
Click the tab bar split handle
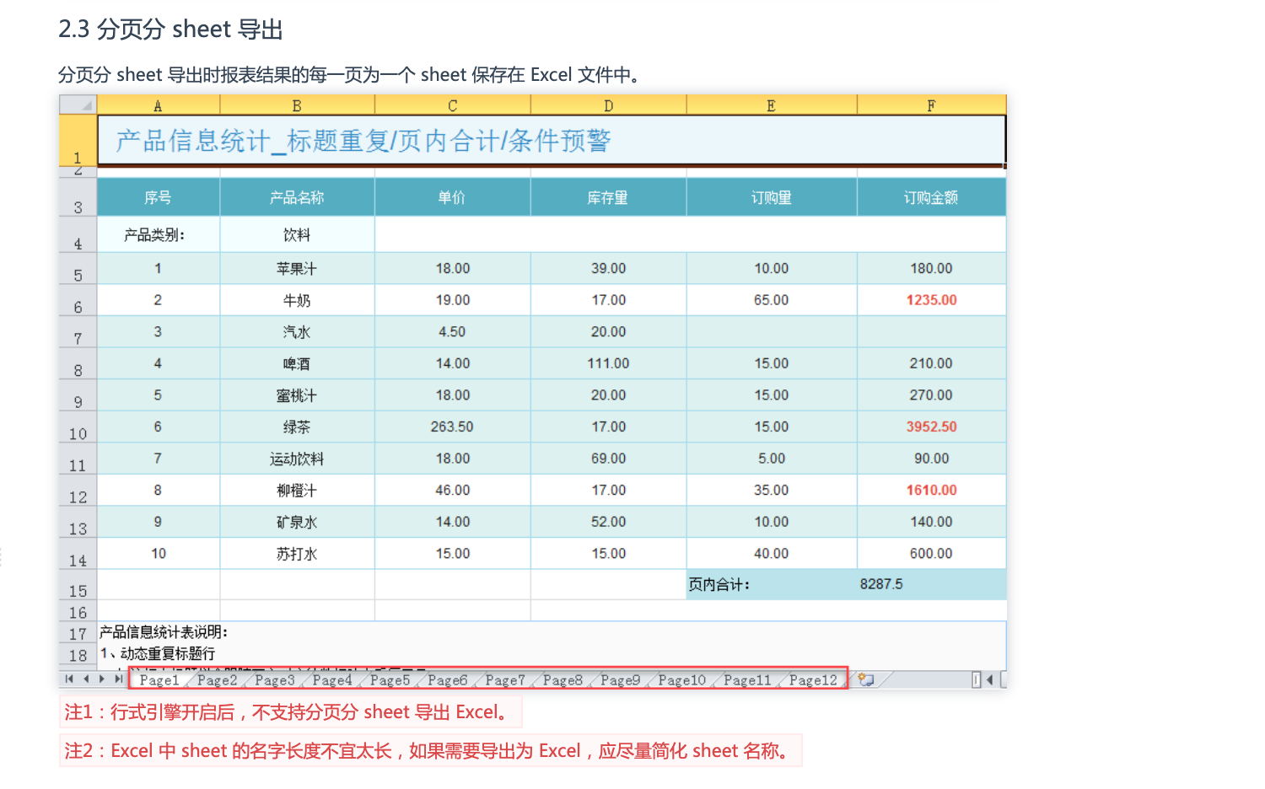point(976,679)
